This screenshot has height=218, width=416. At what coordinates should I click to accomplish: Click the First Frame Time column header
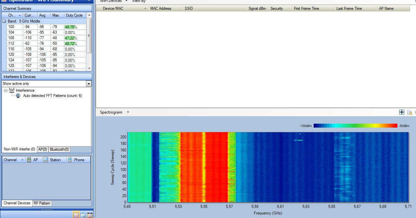(314, 8)
